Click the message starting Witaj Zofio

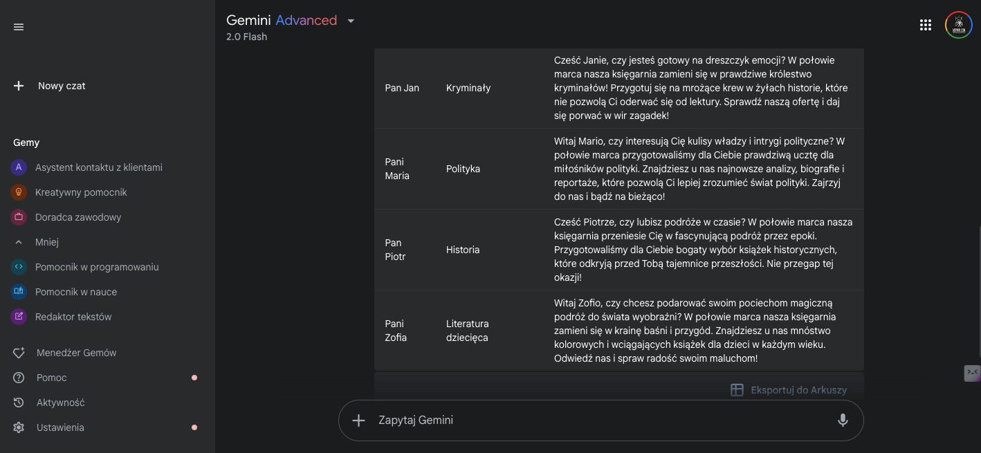(695, 331)
